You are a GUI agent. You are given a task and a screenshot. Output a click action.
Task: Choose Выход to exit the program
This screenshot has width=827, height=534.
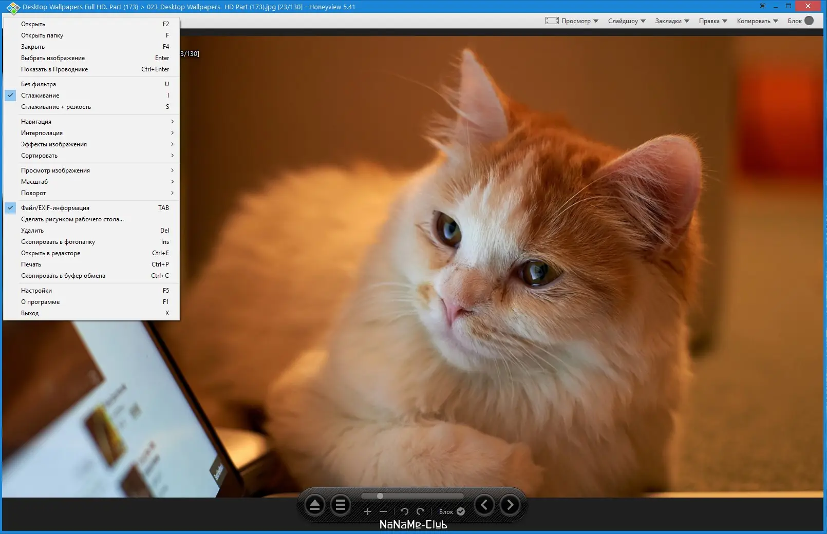click(x=91, y=313)
